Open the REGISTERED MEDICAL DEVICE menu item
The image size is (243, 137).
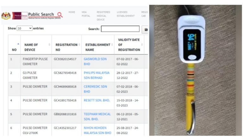pos(103,16)
